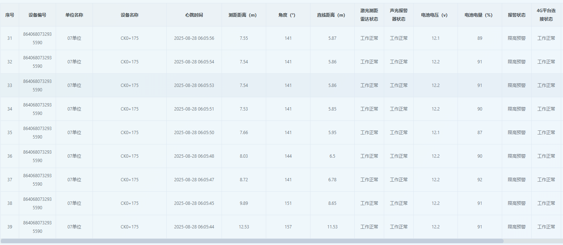Click heartbeat time 2025-08-28 06:05:44
Viewport: 563px width, 245px height.
[x=194, y=227]
